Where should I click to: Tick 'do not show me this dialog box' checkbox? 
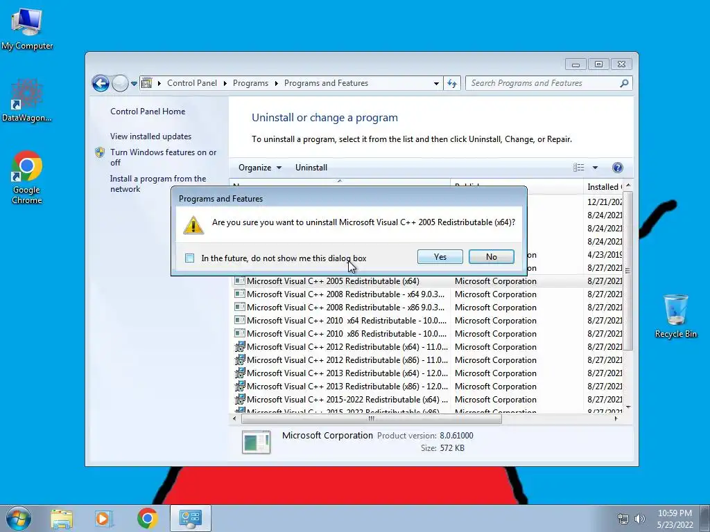click(x=190, y=258)
